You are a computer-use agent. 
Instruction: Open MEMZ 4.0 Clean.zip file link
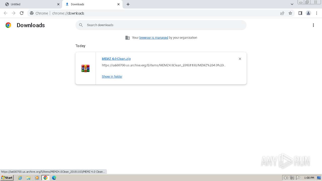tap(116, 59)
